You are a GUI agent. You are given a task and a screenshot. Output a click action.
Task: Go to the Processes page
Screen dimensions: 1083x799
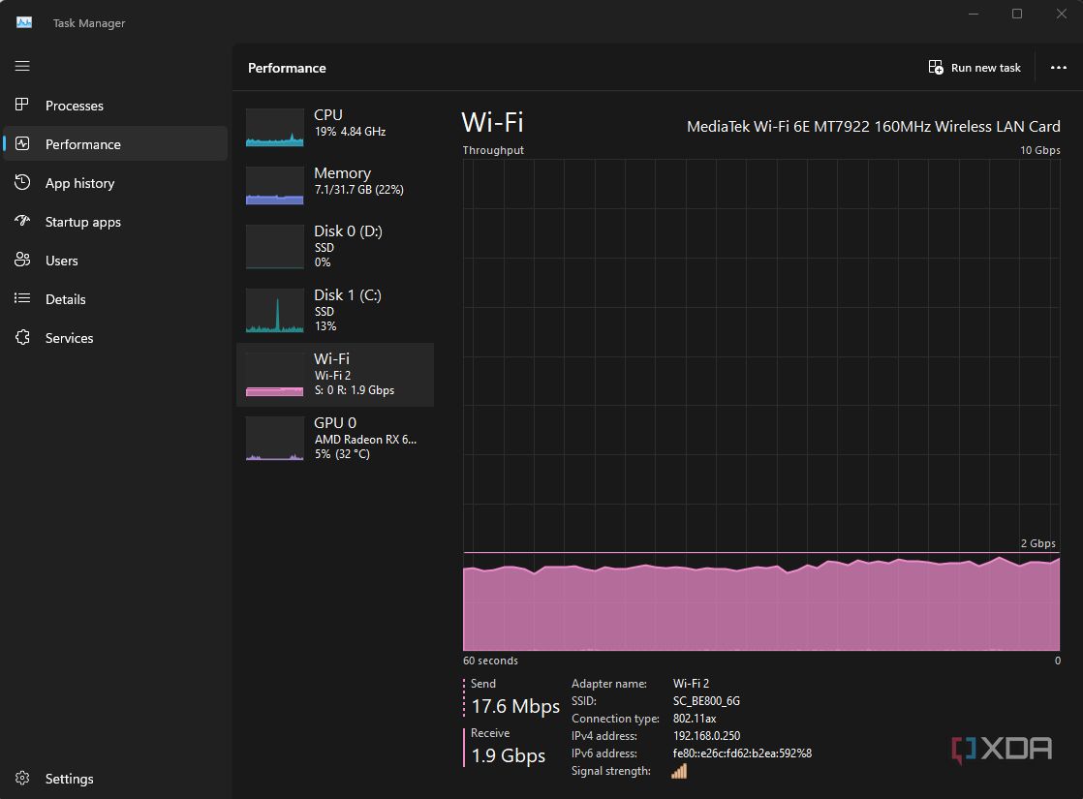point(115,105)
